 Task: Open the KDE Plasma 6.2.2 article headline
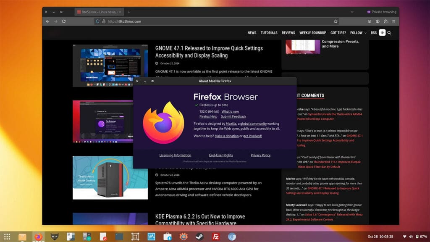point(200,219)
